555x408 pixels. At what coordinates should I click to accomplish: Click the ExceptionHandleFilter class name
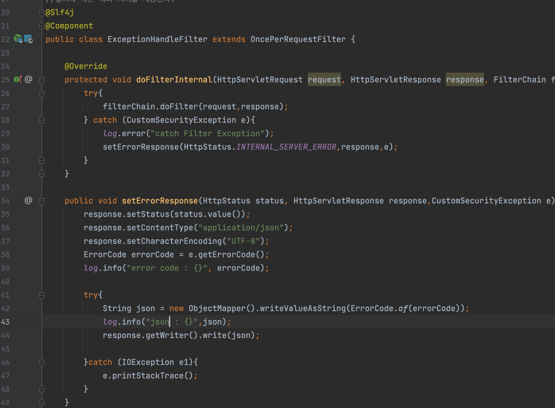(157, 39)
